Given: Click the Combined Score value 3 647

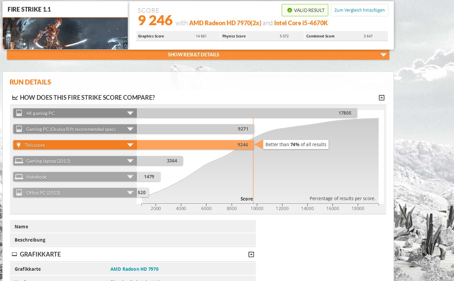Looking at the screenshot, I should (368, 36).
